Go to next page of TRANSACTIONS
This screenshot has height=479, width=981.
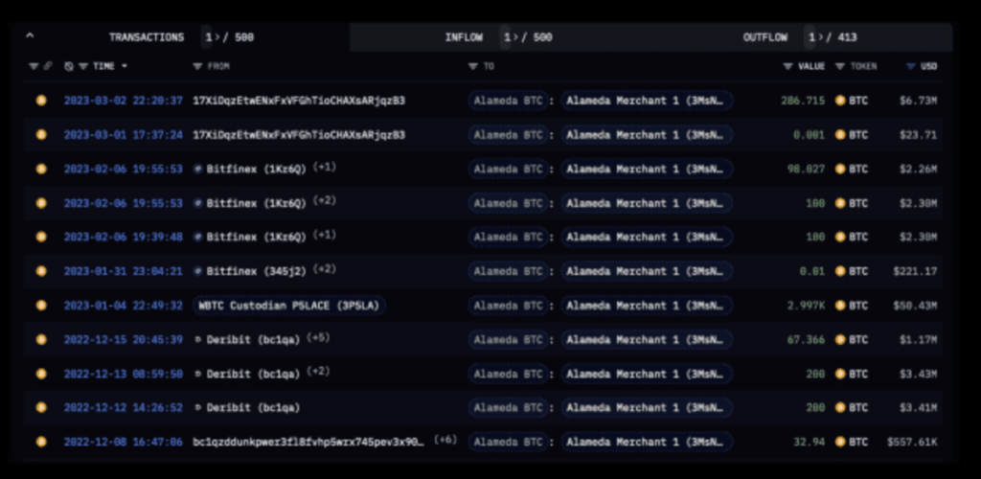pyautogui.click(x=217, y=37)
